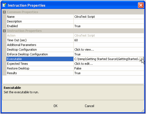This screenshot has height=114, width=146.
Task: Select the Executable property row label
Action: coord(40,59)
